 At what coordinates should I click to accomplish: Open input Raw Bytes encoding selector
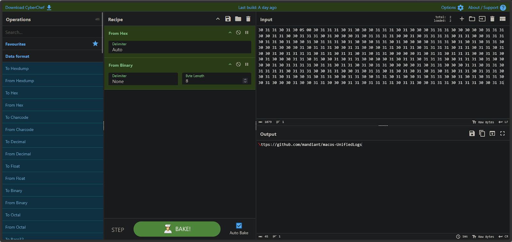pyautogui.click(x=483, y=122)
